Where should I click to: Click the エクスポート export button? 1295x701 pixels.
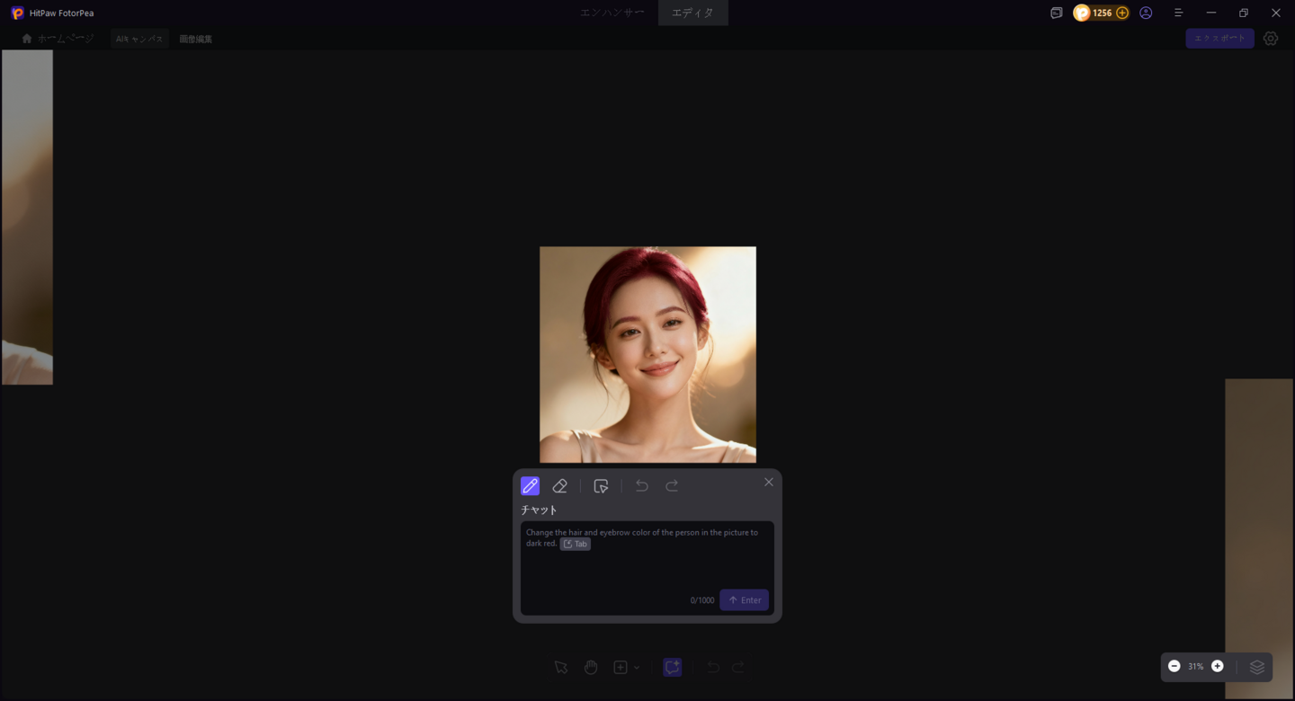1219,39
